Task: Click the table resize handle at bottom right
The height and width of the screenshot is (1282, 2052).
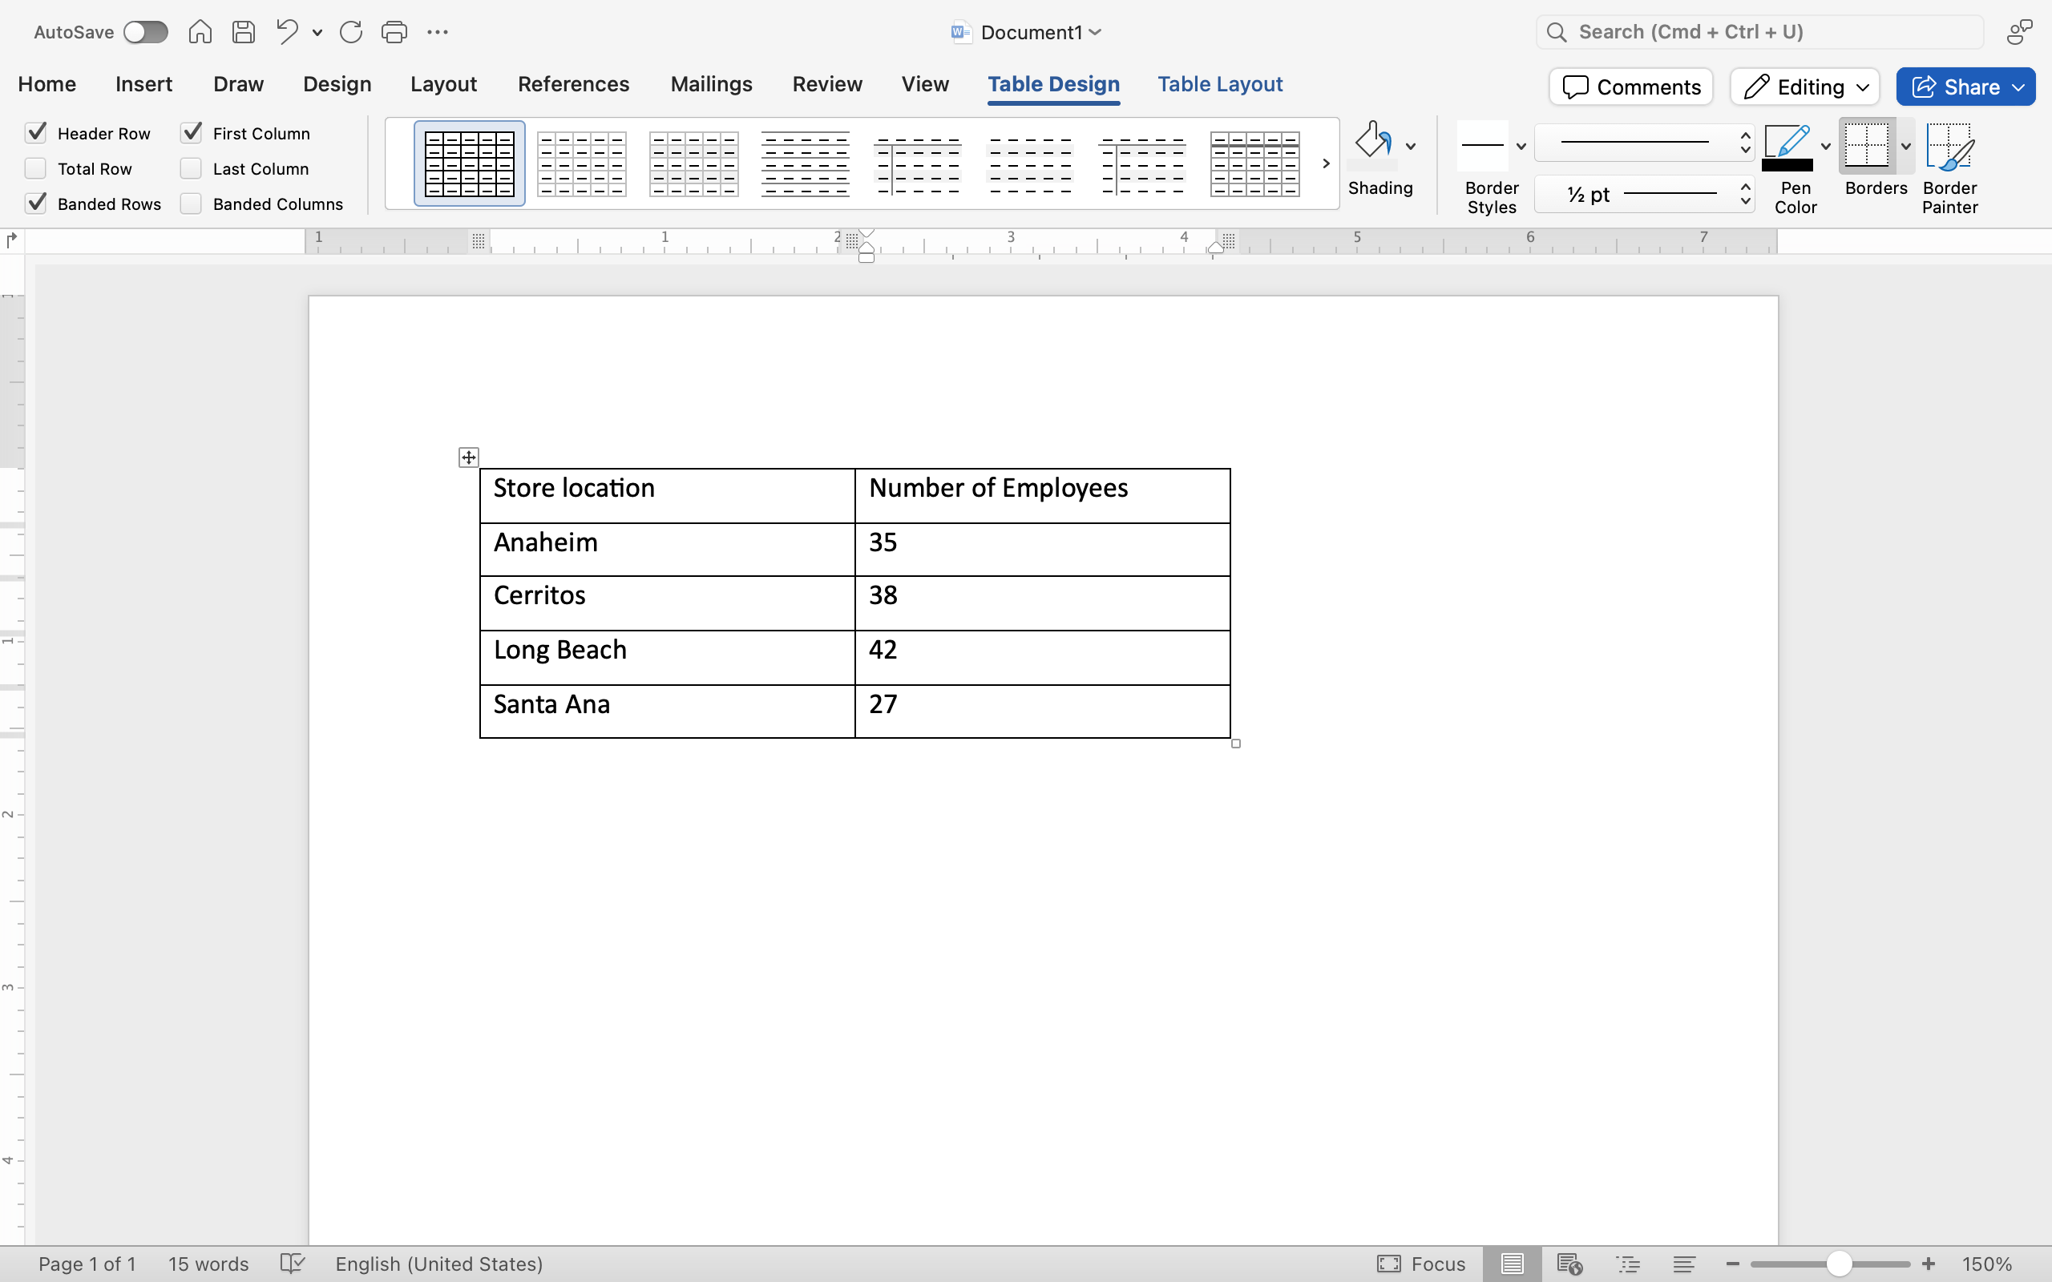Action: tap(1235, 744)
